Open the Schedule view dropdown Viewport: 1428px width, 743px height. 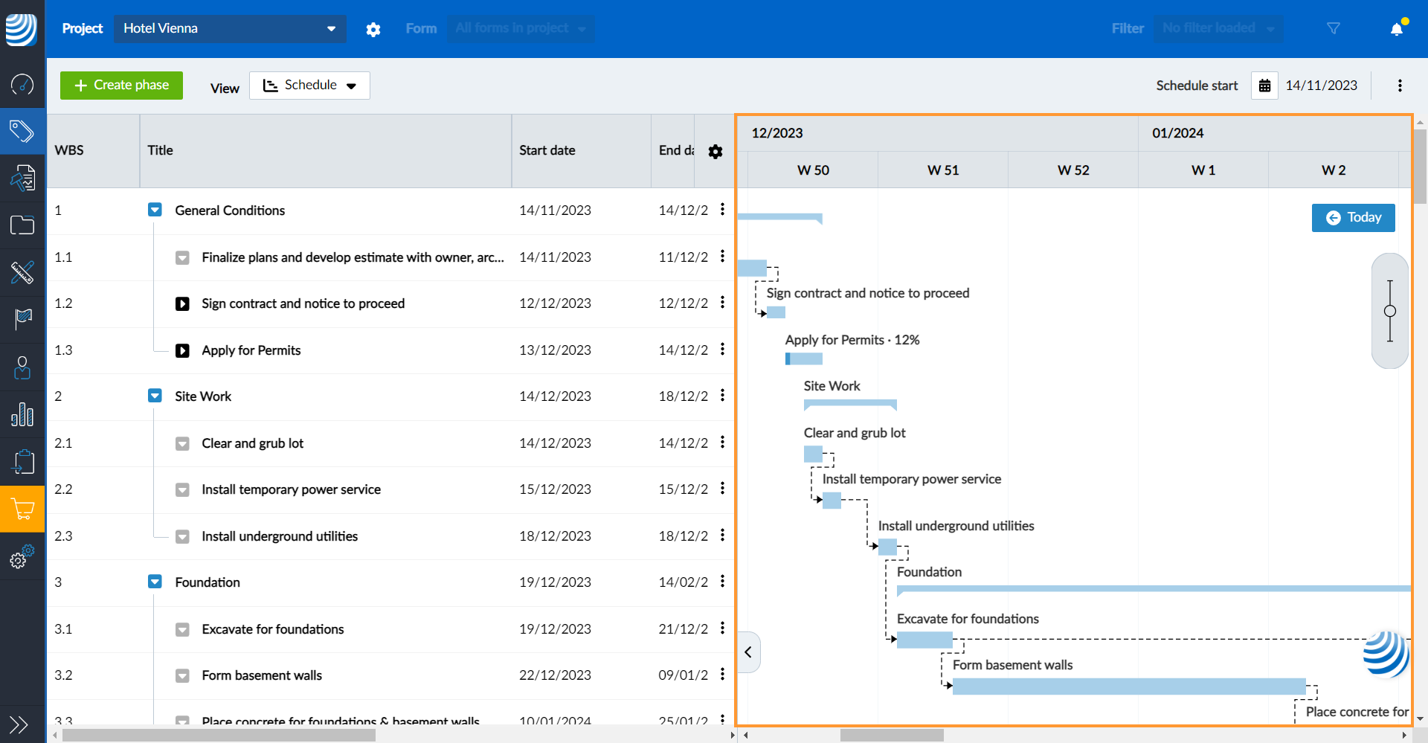(309, 86)
